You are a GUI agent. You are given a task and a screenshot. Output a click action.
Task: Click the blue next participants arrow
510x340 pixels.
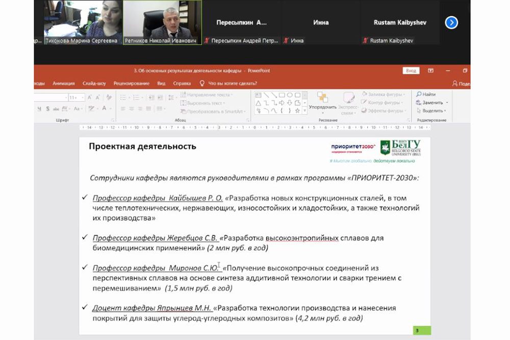(x=451, y=22)
